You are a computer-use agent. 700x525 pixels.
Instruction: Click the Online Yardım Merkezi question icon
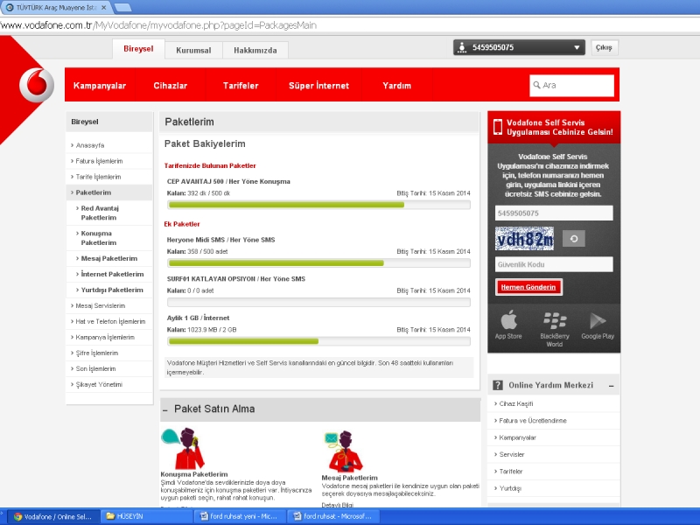[x=497, y=385]
